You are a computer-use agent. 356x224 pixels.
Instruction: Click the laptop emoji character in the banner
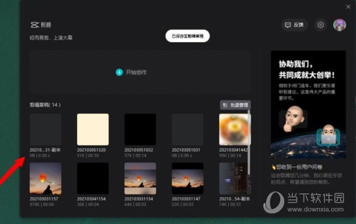point(328,135)
